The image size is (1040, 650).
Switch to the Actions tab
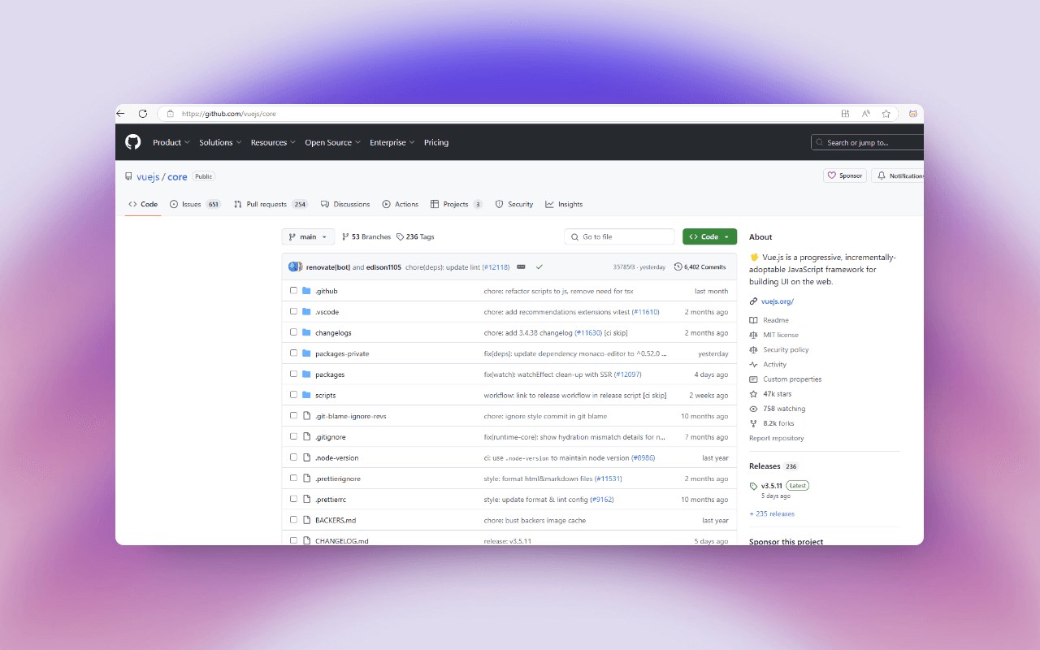click(x=401, y=204)
